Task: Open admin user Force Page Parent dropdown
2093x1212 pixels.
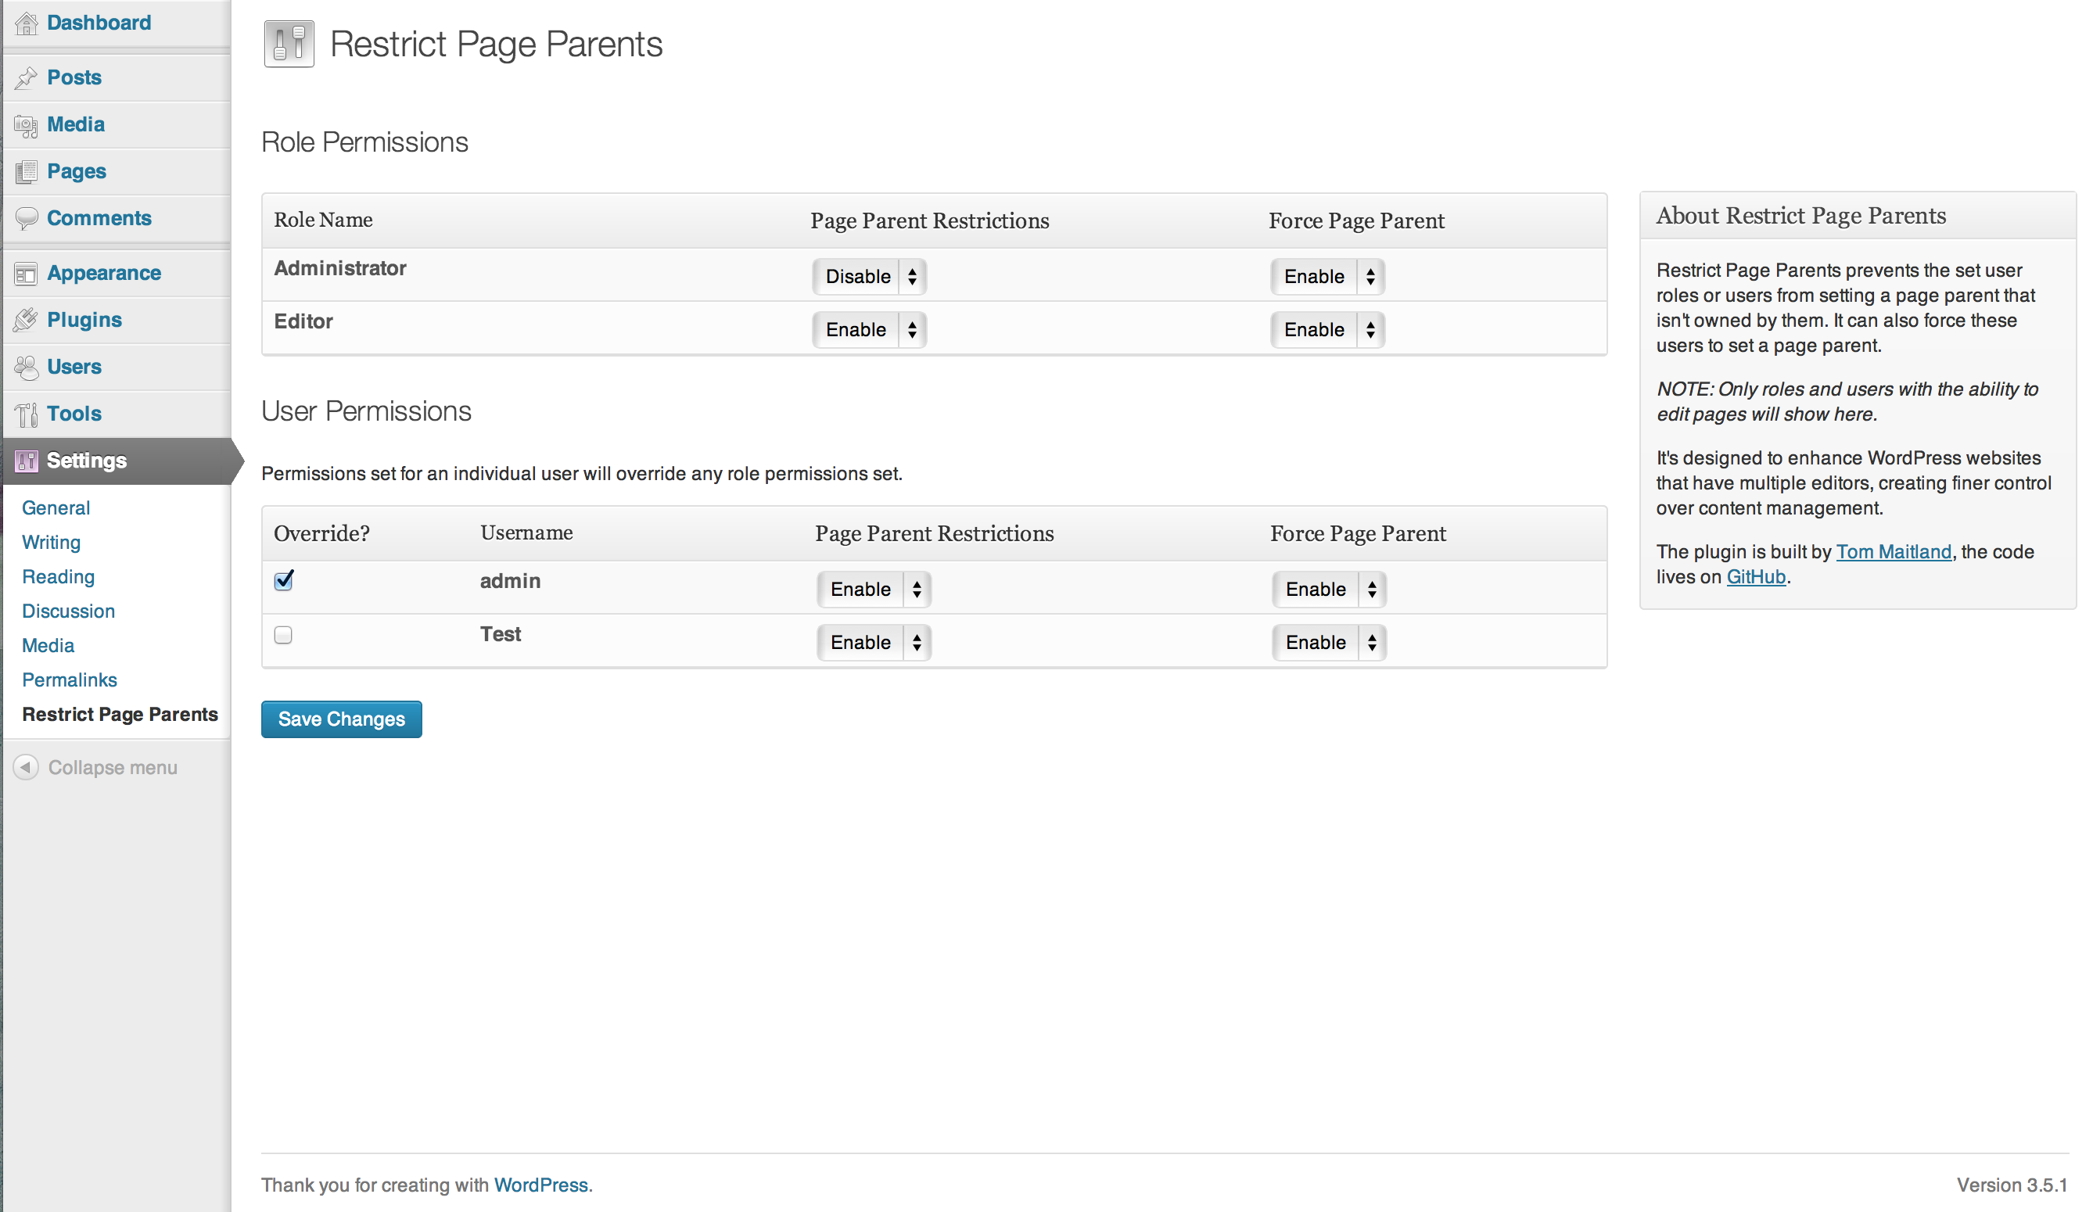Action: [x=1329, y=590]
